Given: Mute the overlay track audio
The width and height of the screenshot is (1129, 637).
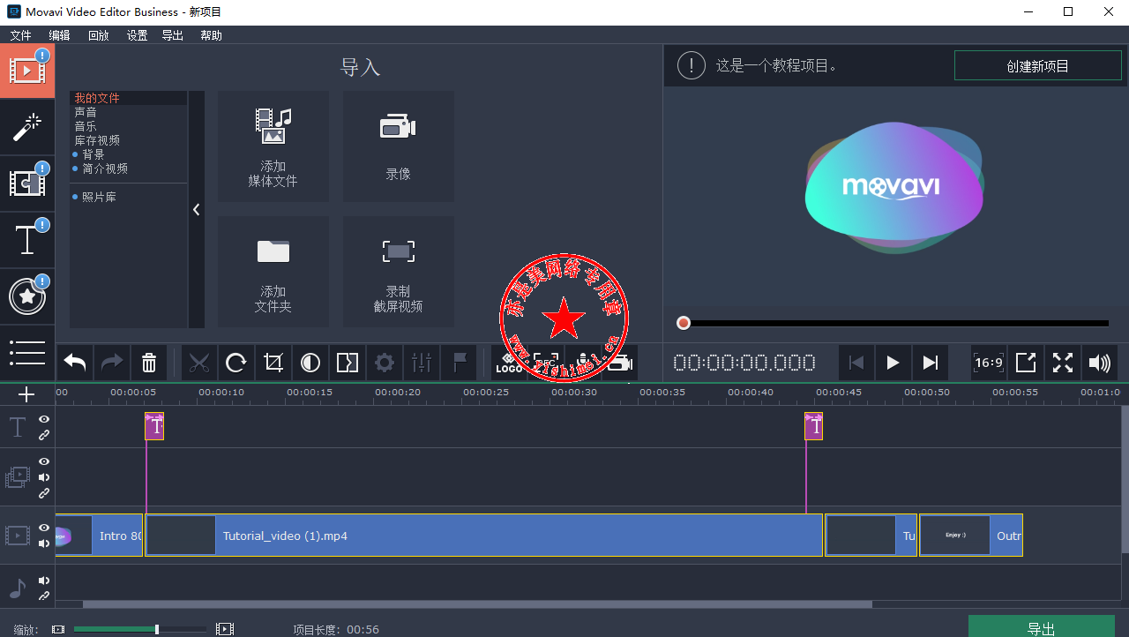Looking at the screenshot, I should click(44, 477).
